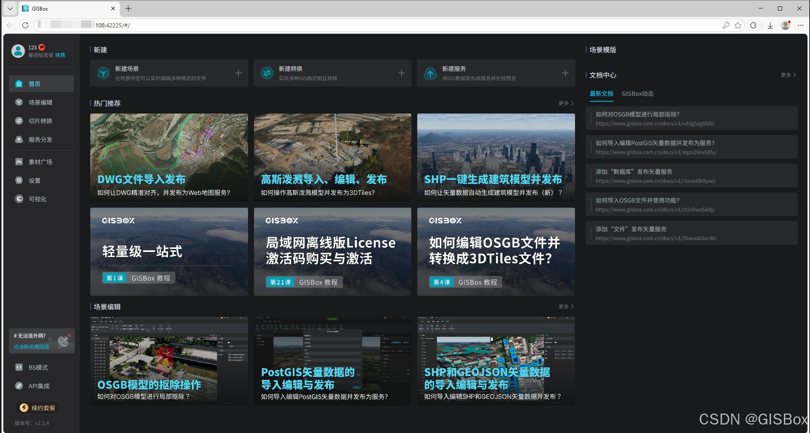This screenshot has width=810, height=433.
Task: Click the plus icon on 新建服务 card
Action: tap(565, 73)
